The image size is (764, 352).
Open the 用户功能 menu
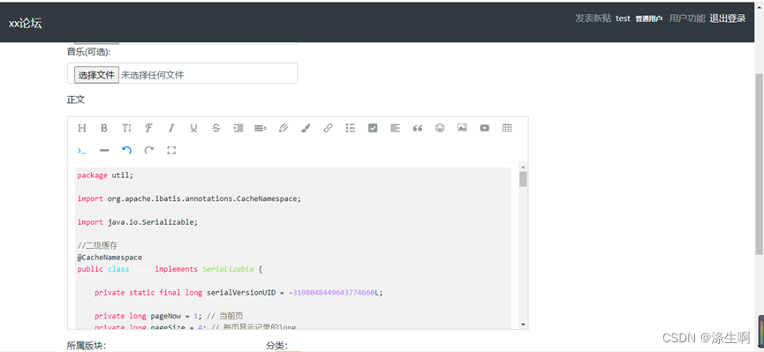[687, 19]
